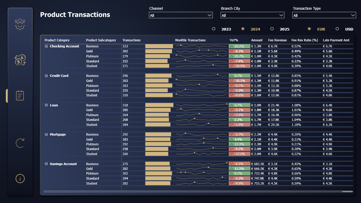The image size is (361, 203).
Task: Open the people-and-gear customers page icon
Action: pos(20,24)
